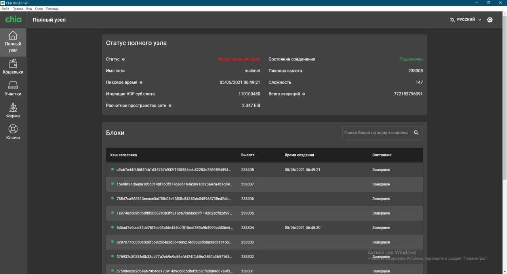Open the Plots (Участки) sidebar section
The height and width of the screenshot is (274, 507).
click(x=13, y=89)
